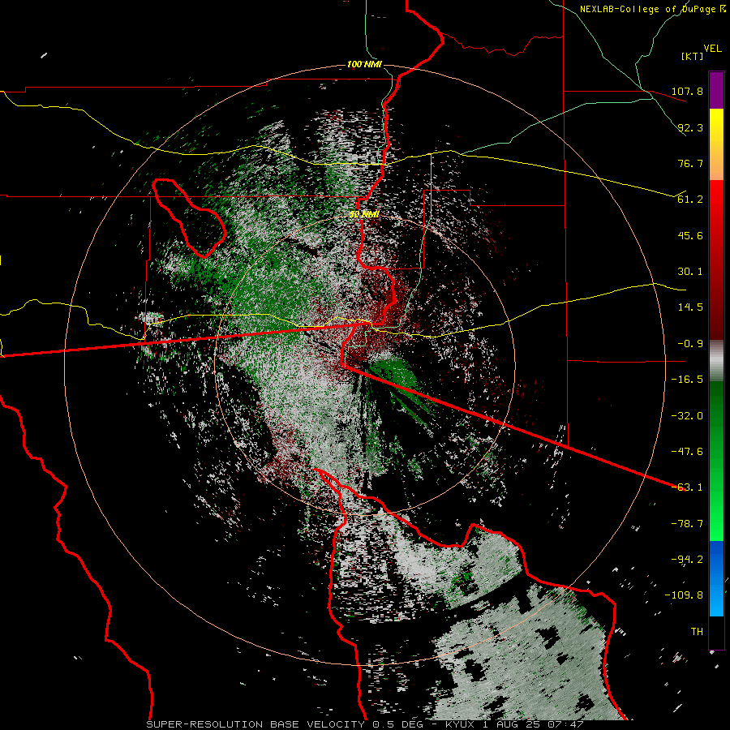Select the 61.2 velocity scale value

tap(690, 200)
